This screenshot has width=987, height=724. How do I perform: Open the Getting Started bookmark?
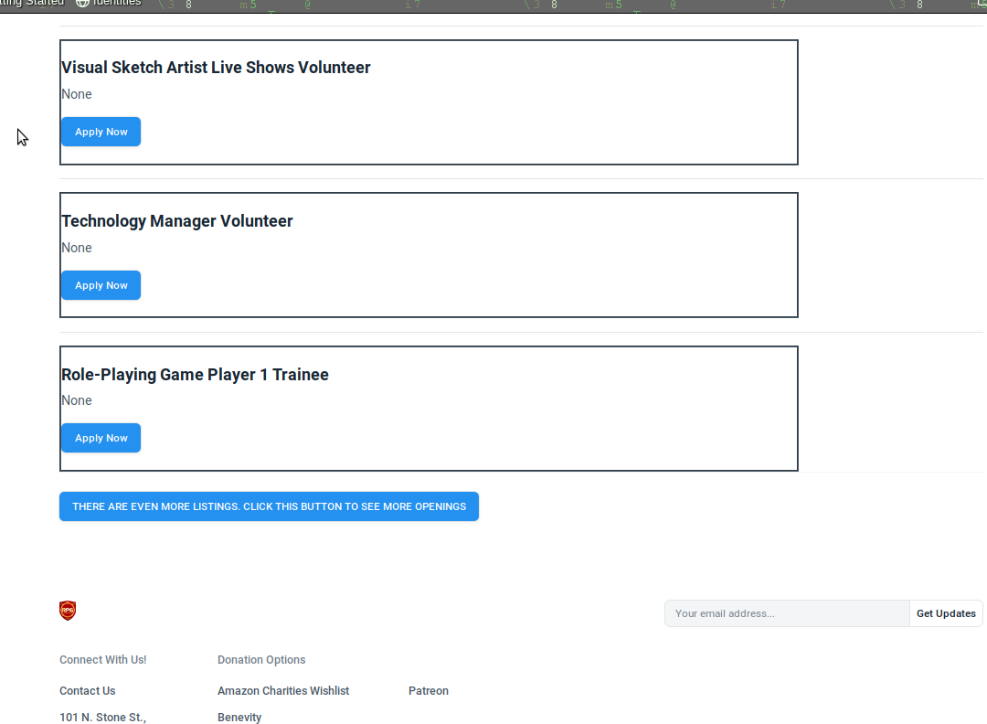click(32, 3)
